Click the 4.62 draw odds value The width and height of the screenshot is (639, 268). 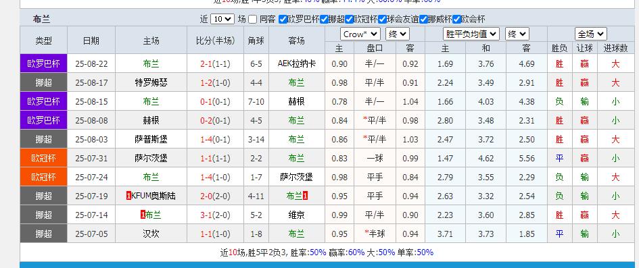click(x=486, y=158)
